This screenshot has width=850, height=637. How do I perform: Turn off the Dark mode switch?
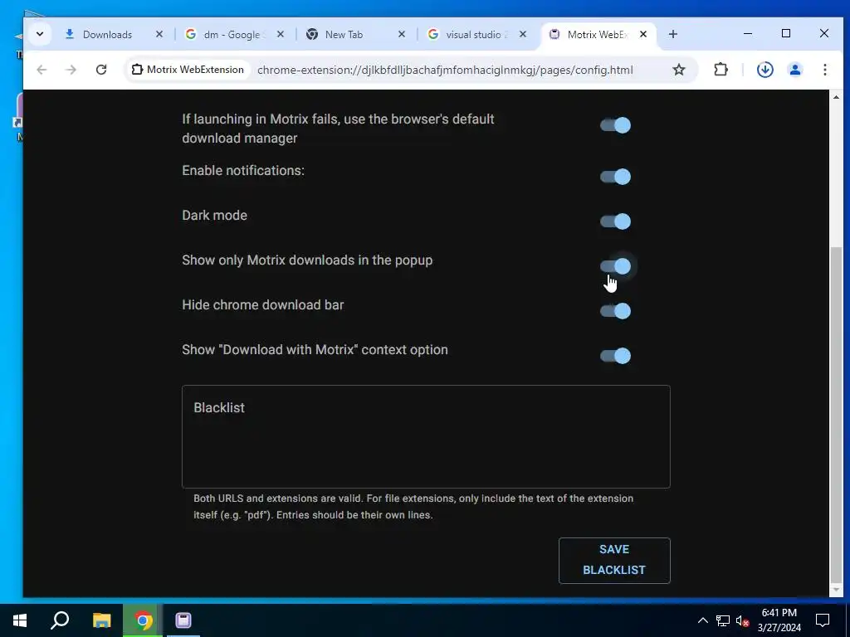pyautogui.click(x=615, y=221)
